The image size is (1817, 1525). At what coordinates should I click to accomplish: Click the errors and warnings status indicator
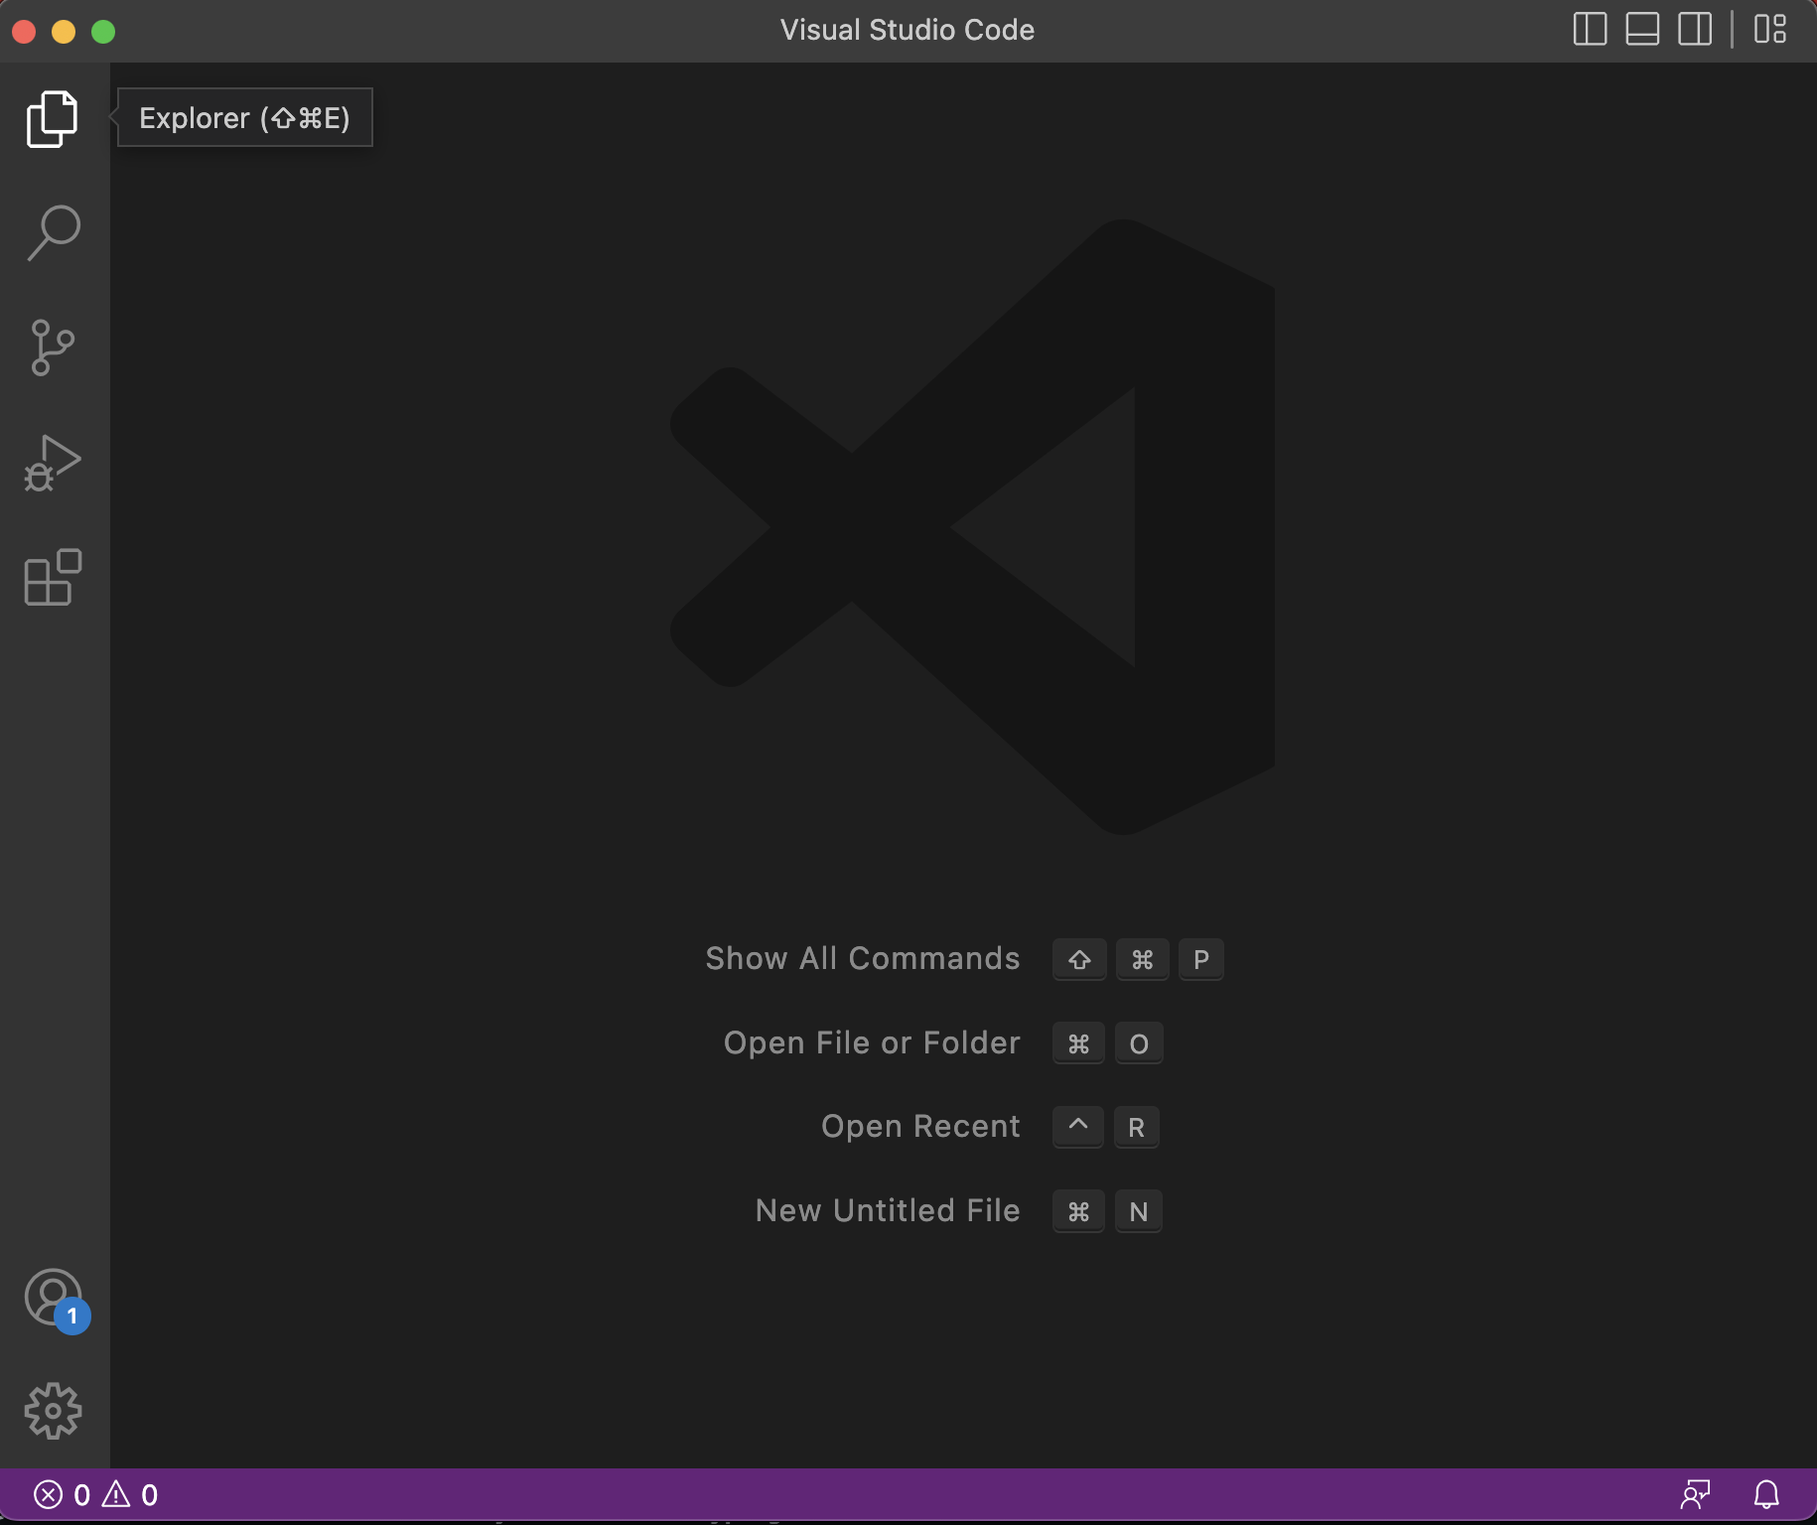[x=96, y=1494]
